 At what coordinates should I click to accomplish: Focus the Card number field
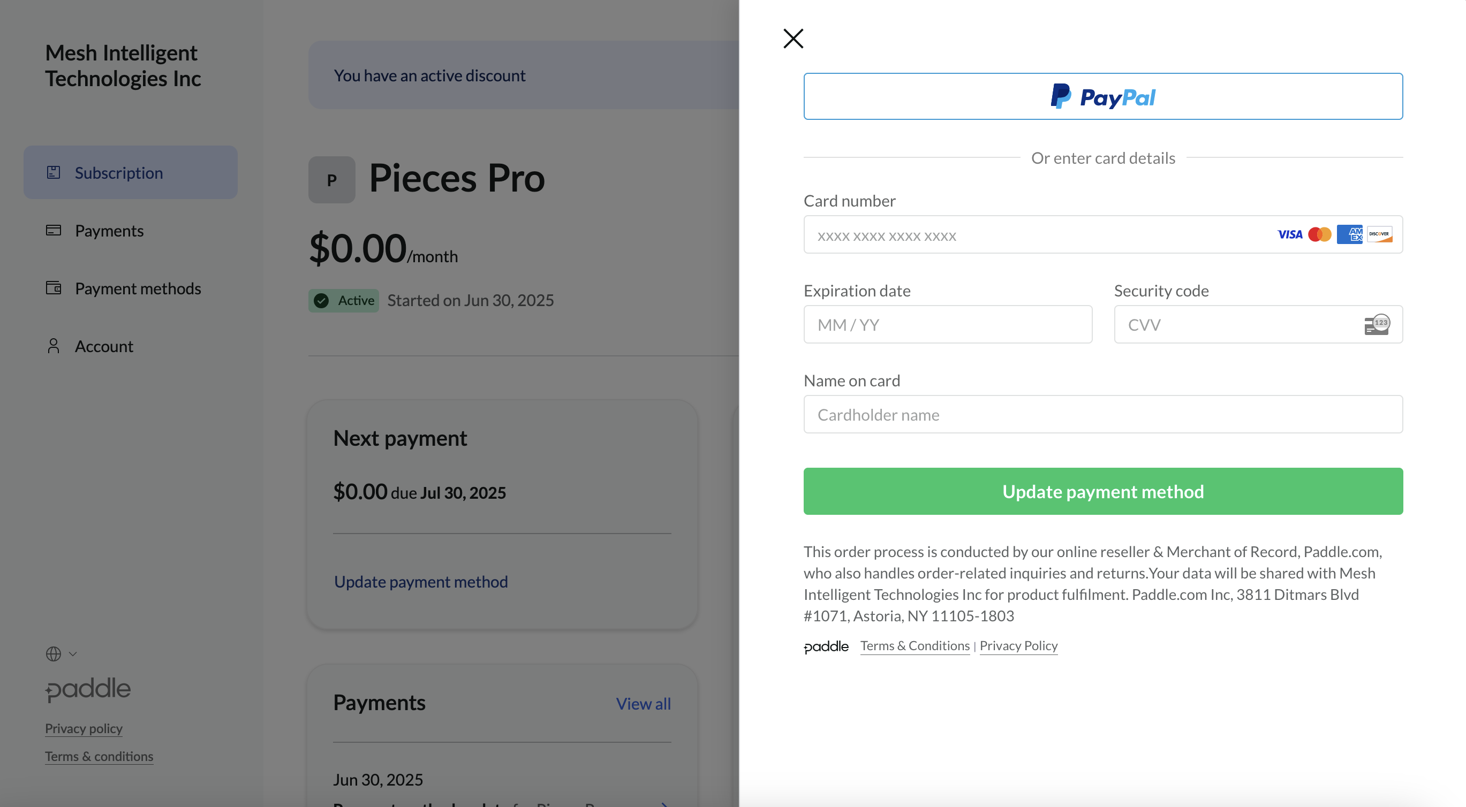(x=1102, y=234)
